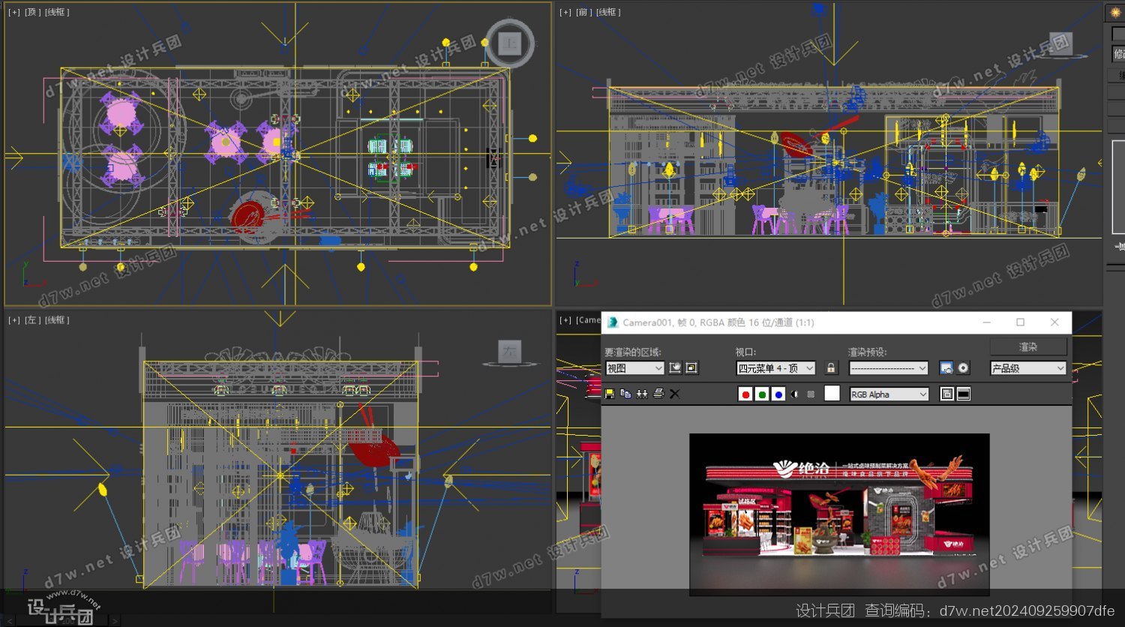Screen dimensions: 1125x627
Task: Open the render preset dropdown
Action: (x=889, y=368)
